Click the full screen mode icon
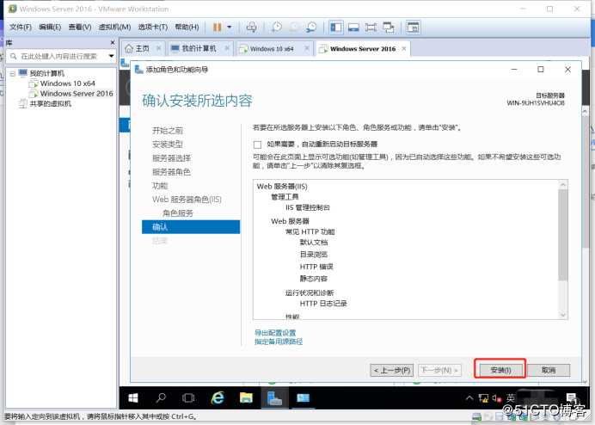The width and height of the screenshot is (595, 425). pyautogui.click(x=371, y=28)
